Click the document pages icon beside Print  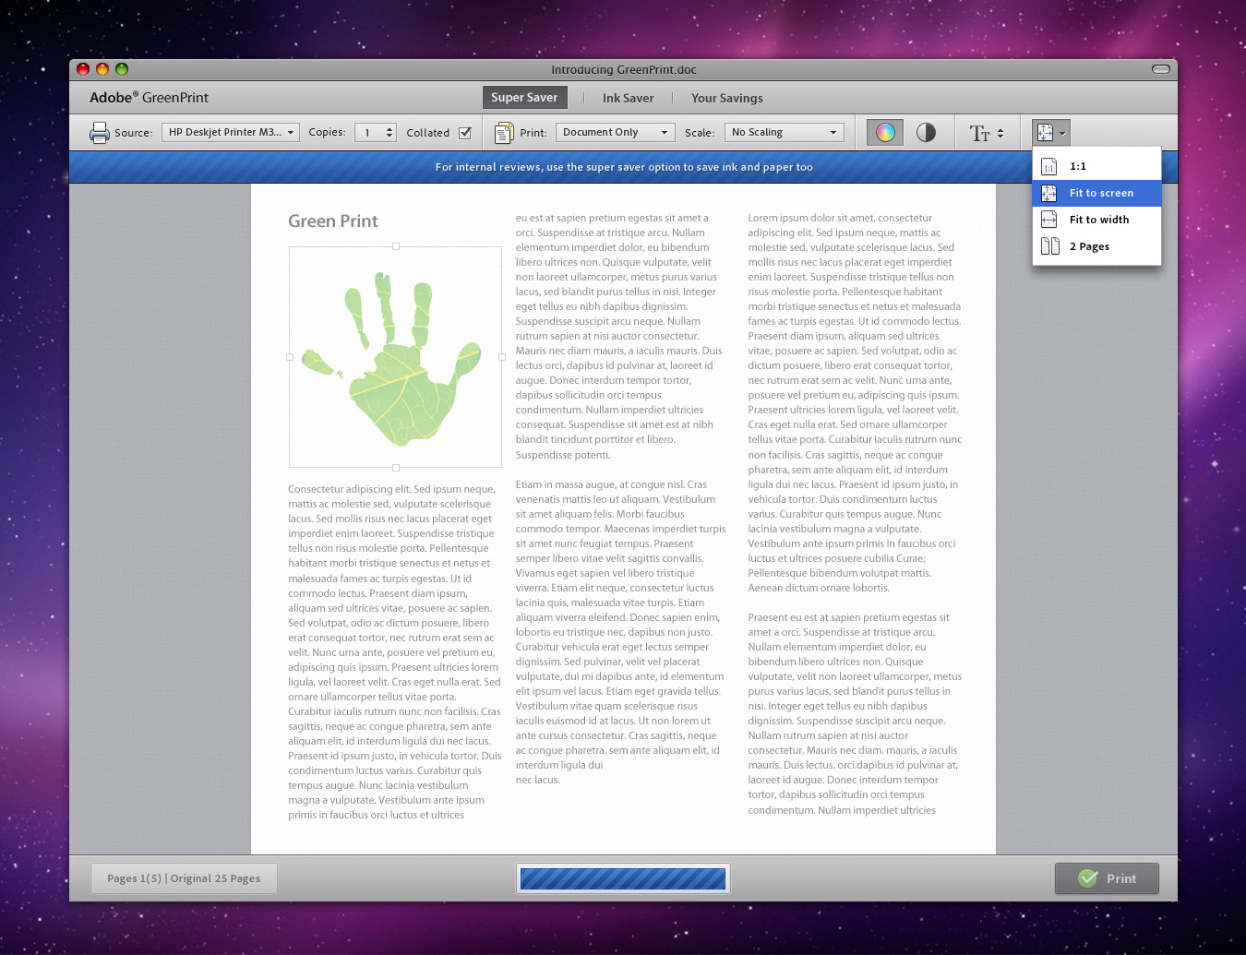(504, 133)
